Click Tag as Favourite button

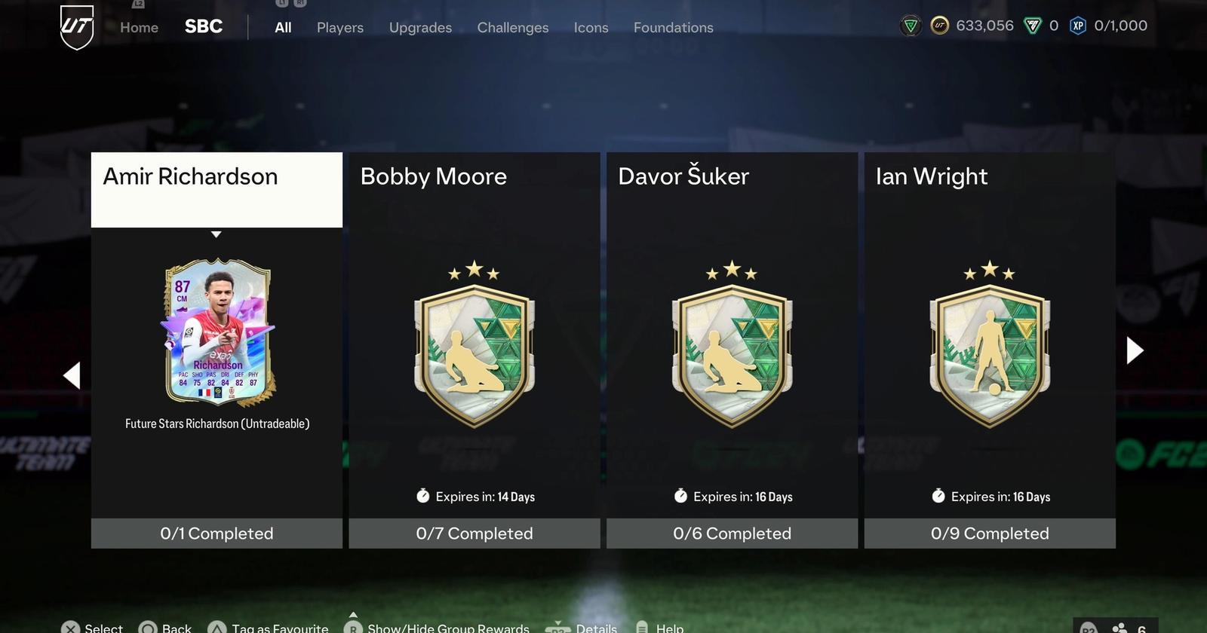(x=269, y=628)
